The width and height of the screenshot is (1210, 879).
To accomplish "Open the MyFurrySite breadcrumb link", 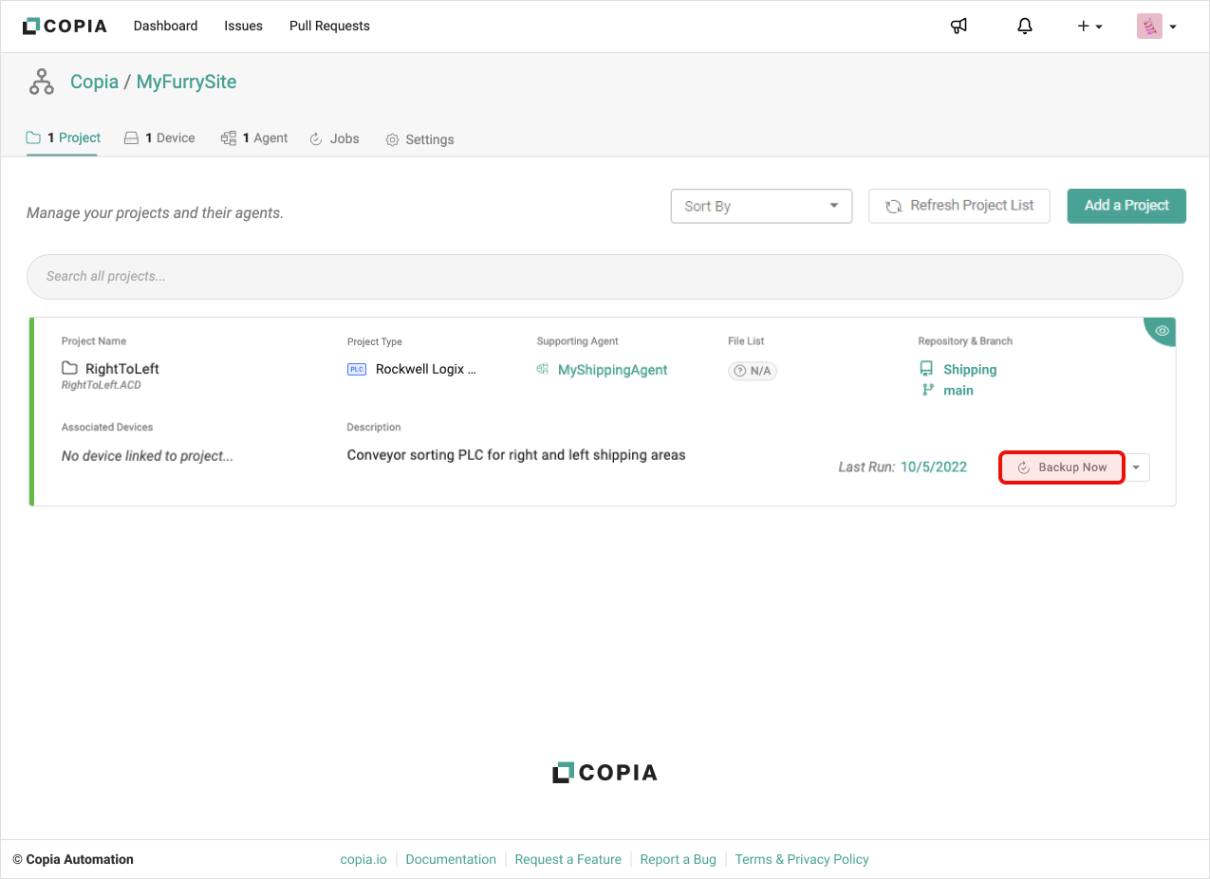I will [186, 82].
